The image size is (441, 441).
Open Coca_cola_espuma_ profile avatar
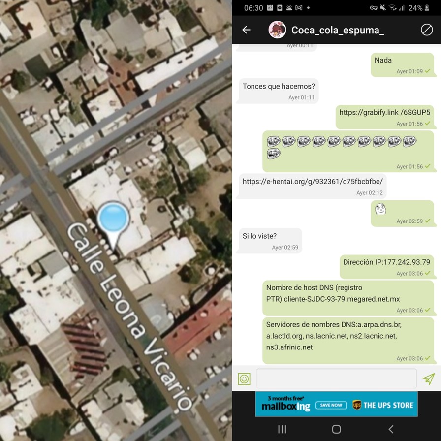[277, 30]
